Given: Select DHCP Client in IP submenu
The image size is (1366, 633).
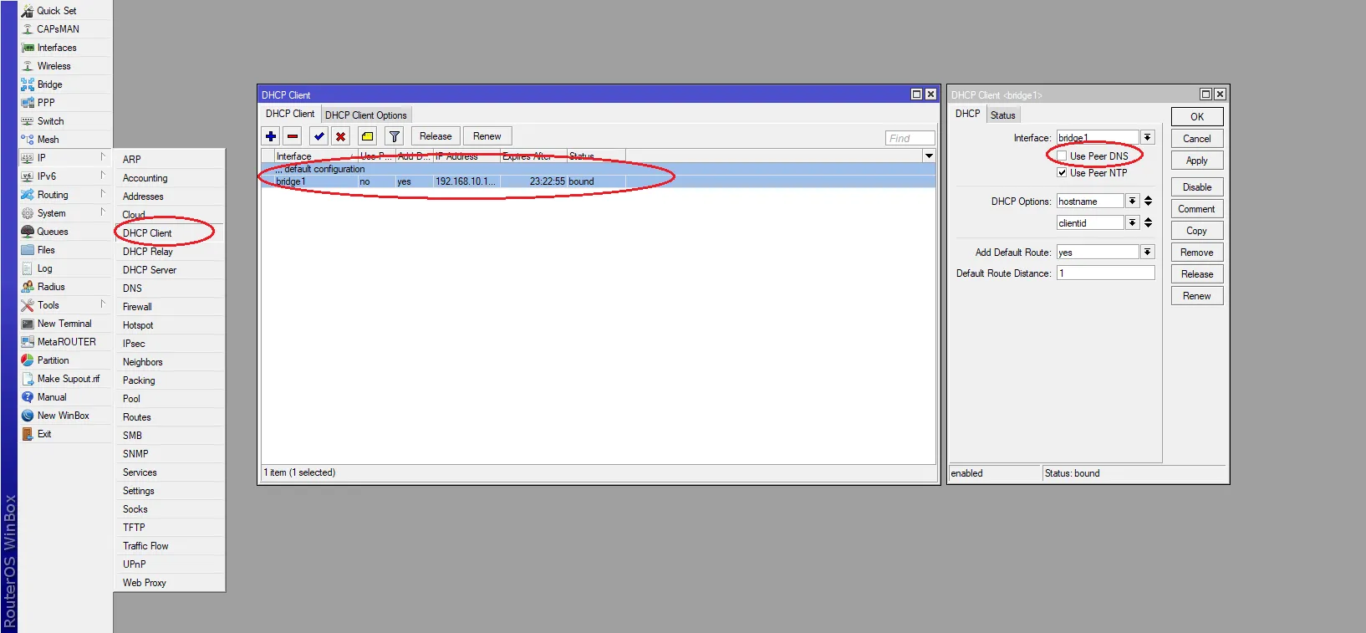Looking at the screenshot, I should [147, 233].
